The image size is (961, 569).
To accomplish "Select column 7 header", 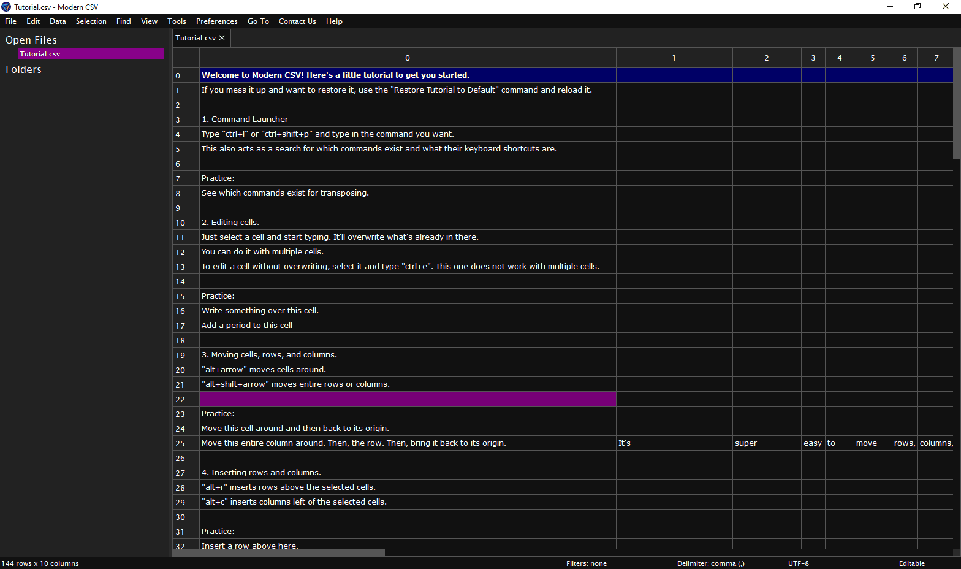I will (936, 58).
